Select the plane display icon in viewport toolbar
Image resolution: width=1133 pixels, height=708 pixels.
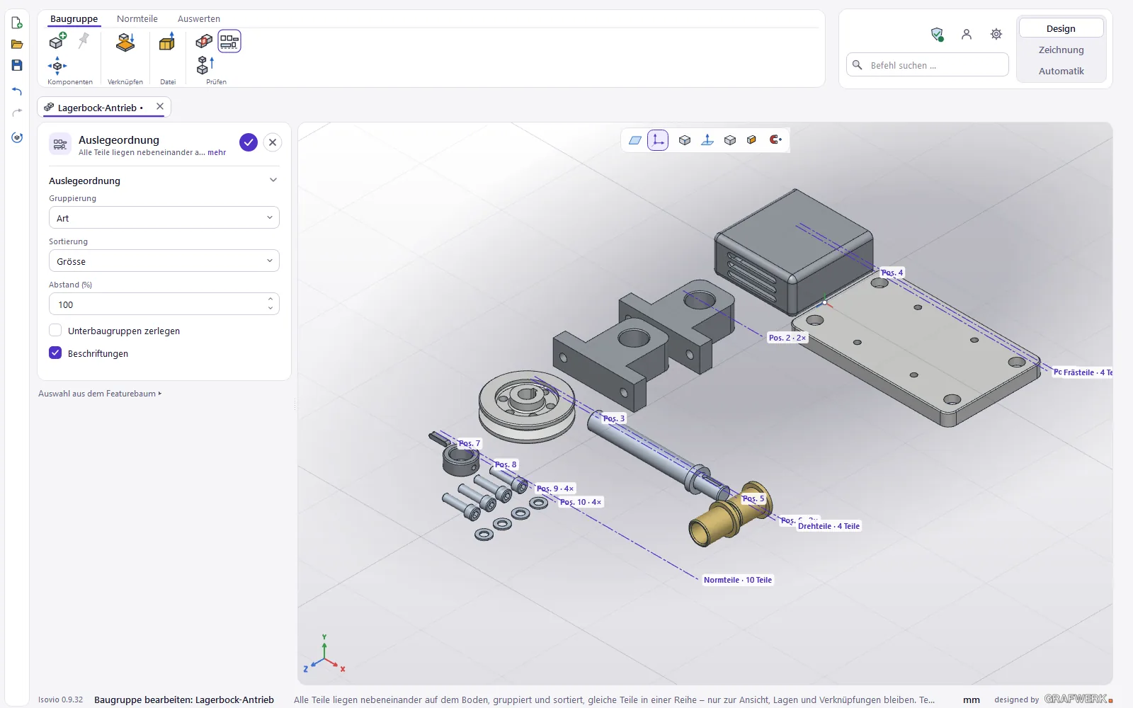635,140
